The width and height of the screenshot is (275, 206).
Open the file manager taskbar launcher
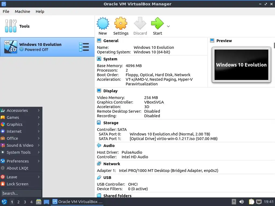point(39,202)
